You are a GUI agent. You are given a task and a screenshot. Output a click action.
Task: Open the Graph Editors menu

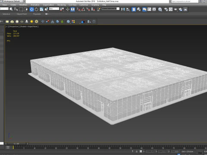coord(48,5)
